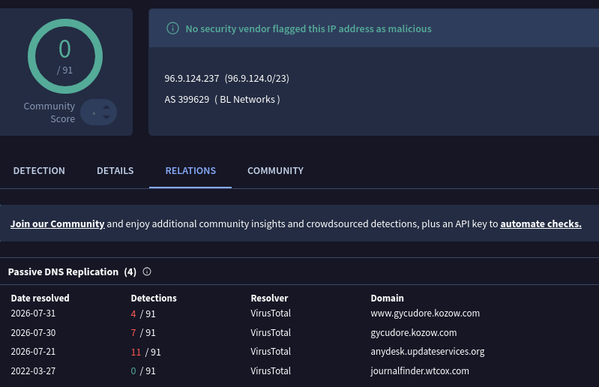Image resolution: width=599 pixels, height=387 pixels.
Task: Click the 0/91 detection score circle
Action: pos(65,56)
